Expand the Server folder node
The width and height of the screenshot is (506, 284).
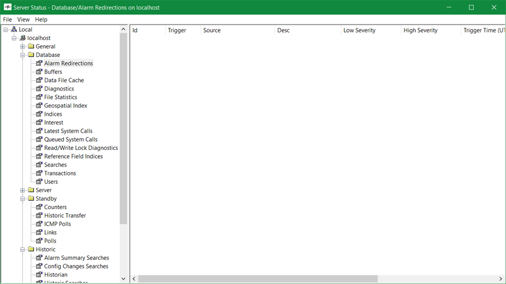click(x=23, y=190)
